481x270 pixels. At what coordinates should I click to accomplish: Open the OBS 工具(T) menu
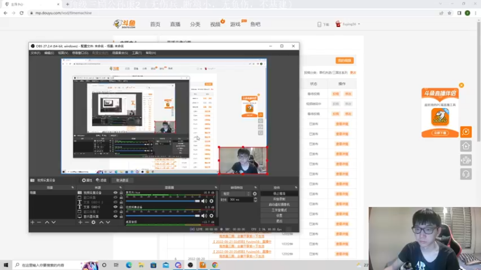(x=137, y=53)
